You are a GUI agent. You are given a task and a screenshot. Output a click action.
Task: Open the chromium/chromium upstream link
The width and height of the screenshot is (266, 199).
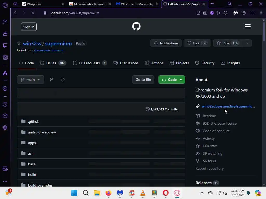coord(49,50)
